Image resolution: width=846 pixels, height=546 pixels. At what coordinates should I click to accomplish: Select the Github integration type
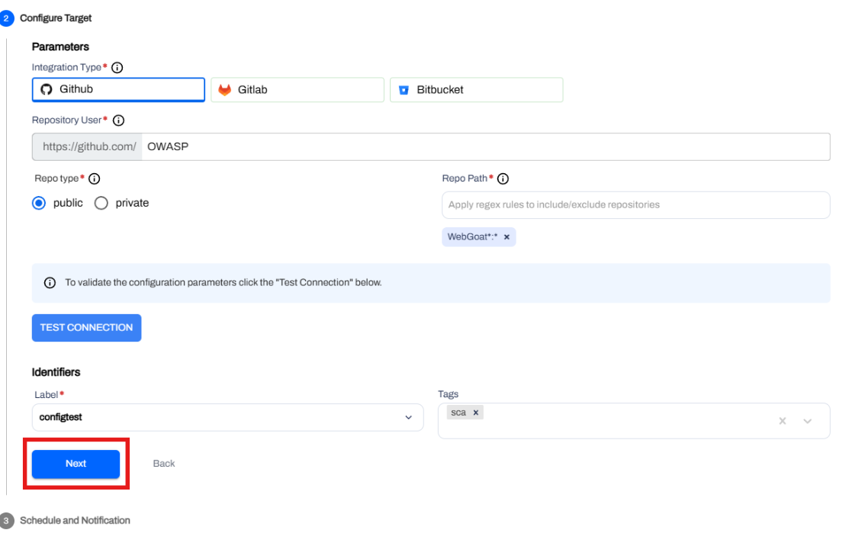click(118, 89)
